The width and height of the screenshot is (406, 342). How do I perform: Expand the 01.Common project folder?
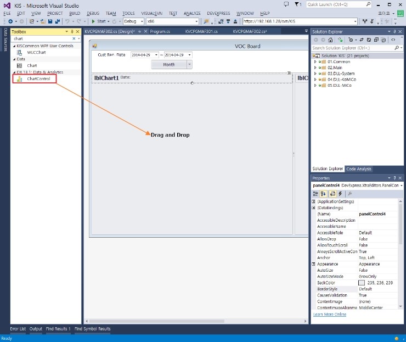tap(315, 62)
